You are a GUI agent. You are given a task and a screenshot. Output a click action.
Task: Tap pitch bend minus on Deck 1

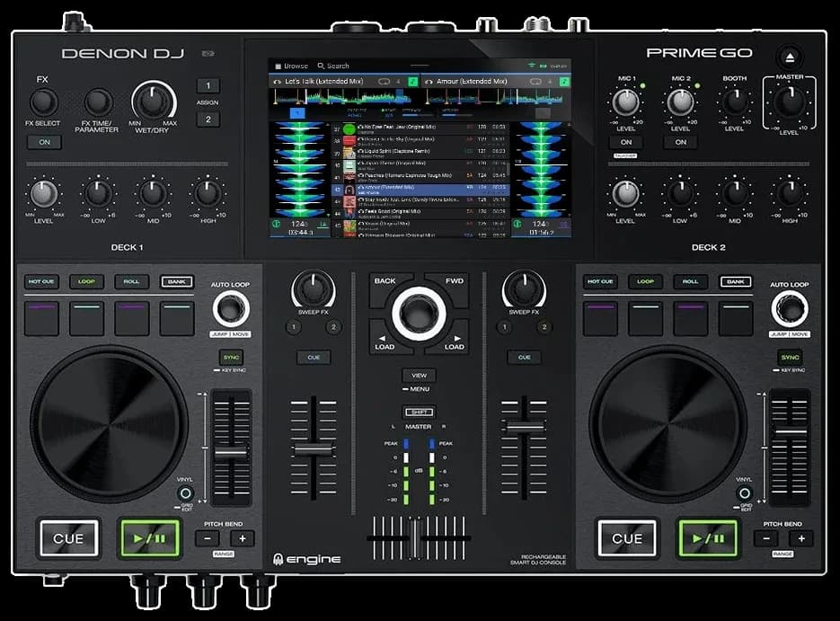(208, 538)
